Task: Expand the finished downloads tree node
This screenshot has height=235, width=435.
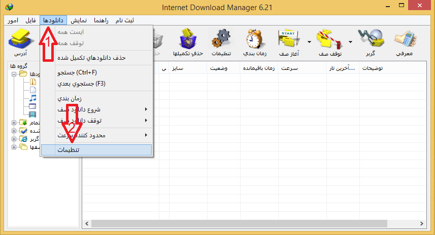Action: click(14, 131)
